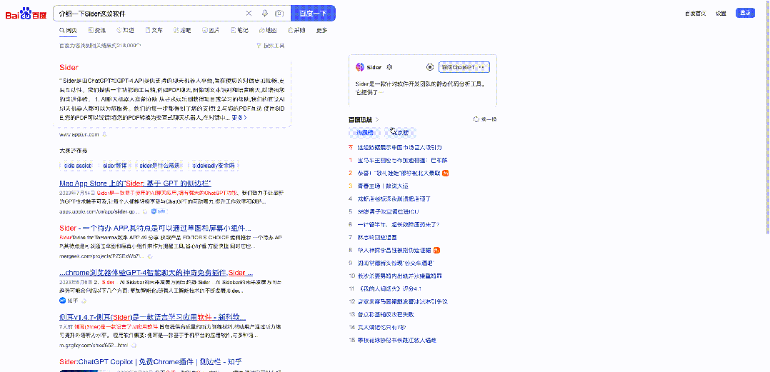
Task: Open Sider settings gear icon in widget
Action: click(x=389, y=67)
